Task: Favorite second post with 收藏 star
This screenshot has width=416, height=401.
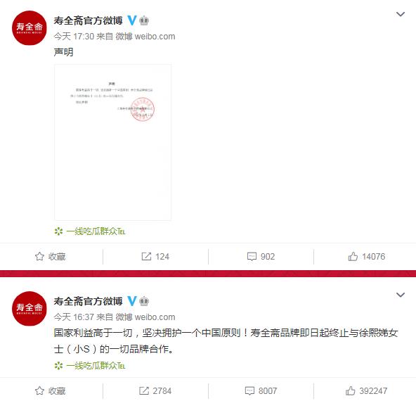Action: (50, 391)
